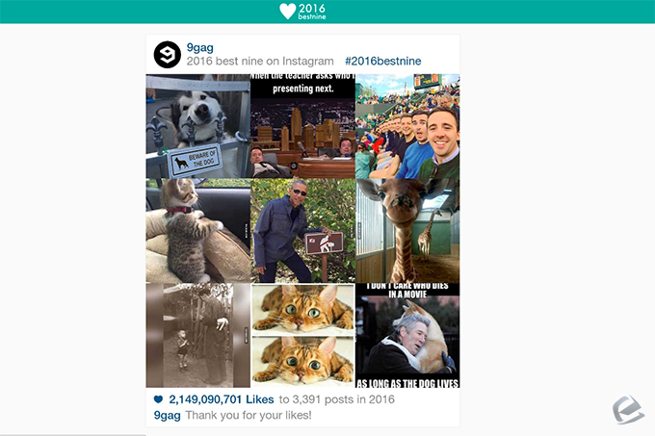Viewport: 655px width, 436px height.
Task: Click the blue heart next to Likes
Action: [x=158, y=399]
